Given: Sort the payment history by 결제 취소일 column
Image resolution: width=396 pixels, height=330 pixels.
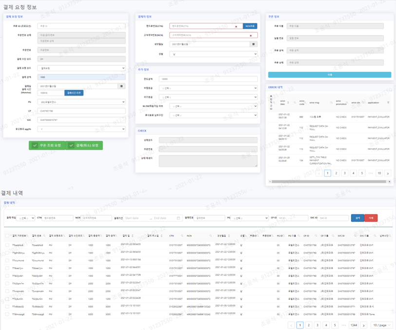Looking at the screenshot, I should click(x=161, y=236).
